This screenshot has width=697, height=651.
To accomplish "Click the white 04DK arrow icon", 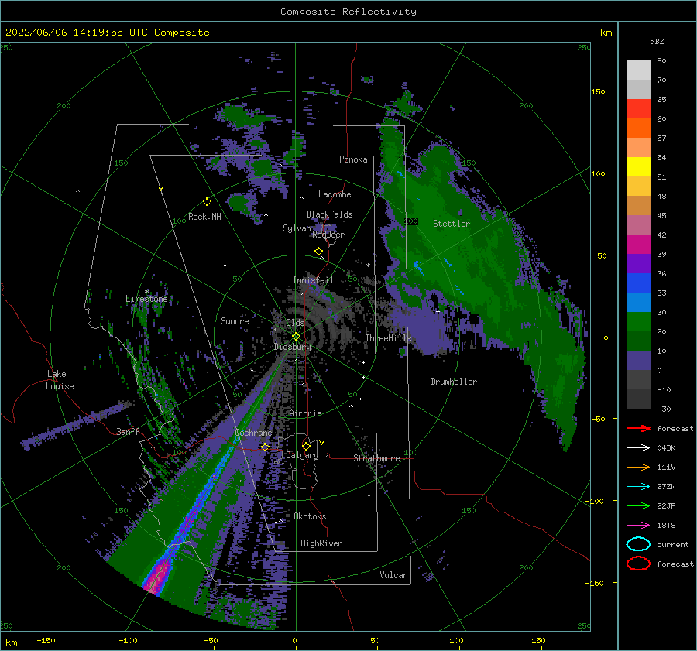I will pyautogui.click(x=638, y=447).
